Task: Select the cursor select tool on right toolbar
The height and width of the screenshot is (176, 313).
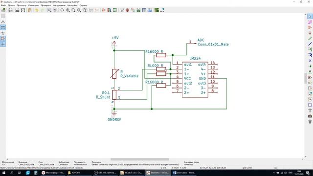Action: [x=310, y=16]
